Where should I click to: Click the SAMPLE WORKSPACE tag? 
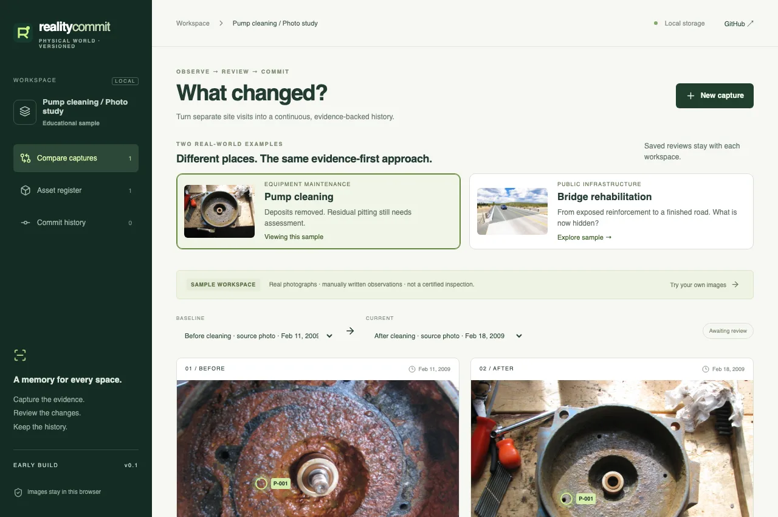(x=223, y=285)
